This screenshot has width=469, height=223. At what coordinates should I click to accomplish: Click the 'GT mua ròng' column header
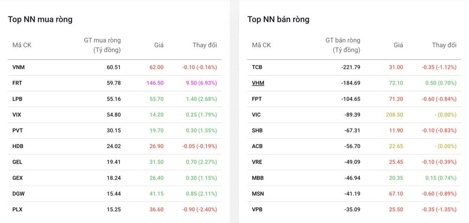point(102,45)
